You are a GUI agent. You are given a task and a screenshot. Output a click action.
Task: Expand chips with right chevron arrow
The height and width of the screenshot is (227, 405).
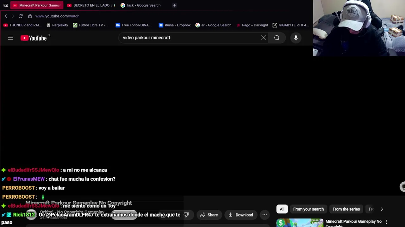coord(382,209)
